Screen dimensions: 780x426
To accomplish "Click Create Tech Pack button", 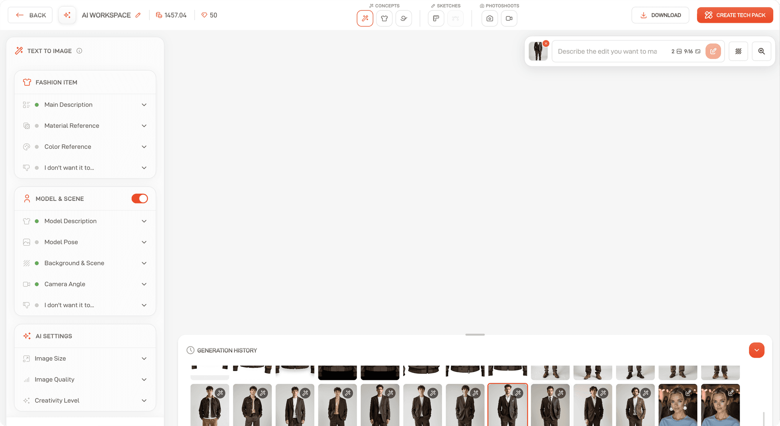I will [735, 15].
